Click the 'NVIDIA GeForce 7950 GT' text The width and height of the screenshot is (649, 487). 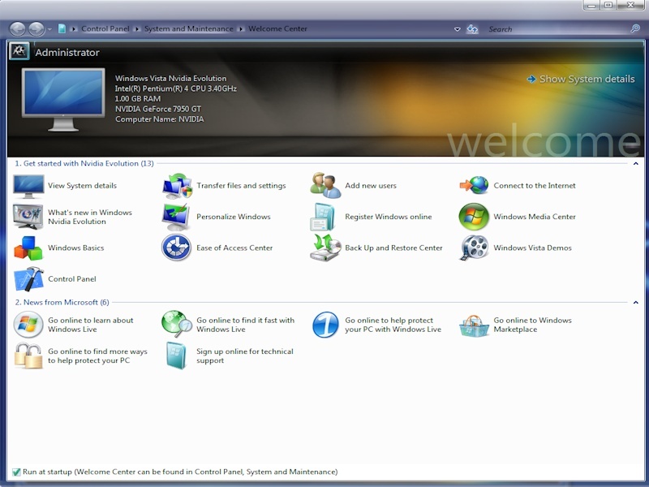click(158, 109)
